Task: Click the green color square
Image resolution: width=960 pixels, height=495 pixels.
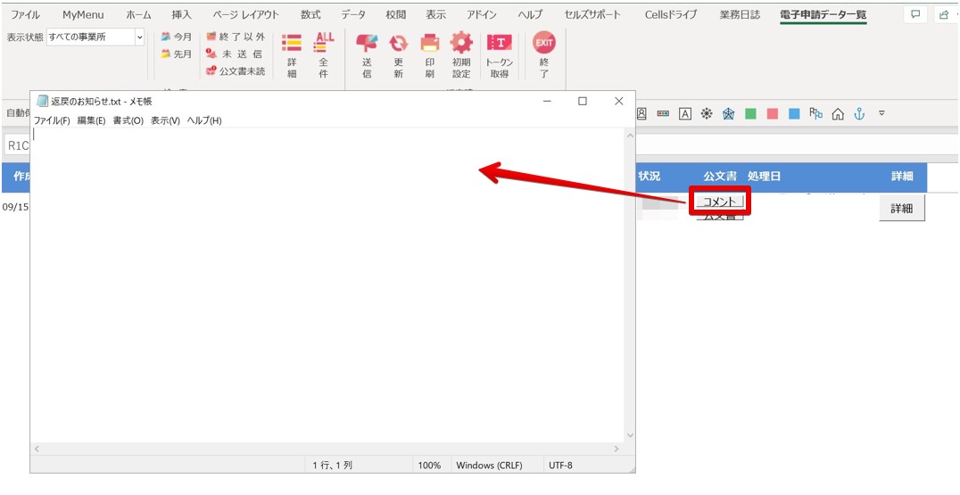Action: (750, 113)
